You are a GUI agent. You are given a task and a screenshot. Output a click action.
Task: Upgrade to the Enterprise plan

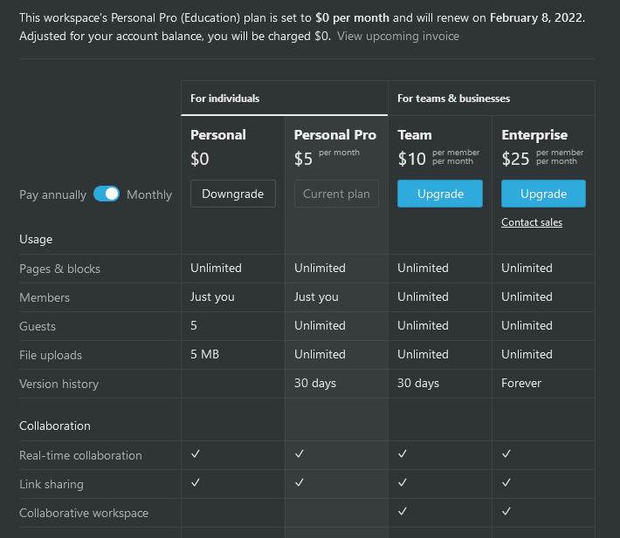543,194
